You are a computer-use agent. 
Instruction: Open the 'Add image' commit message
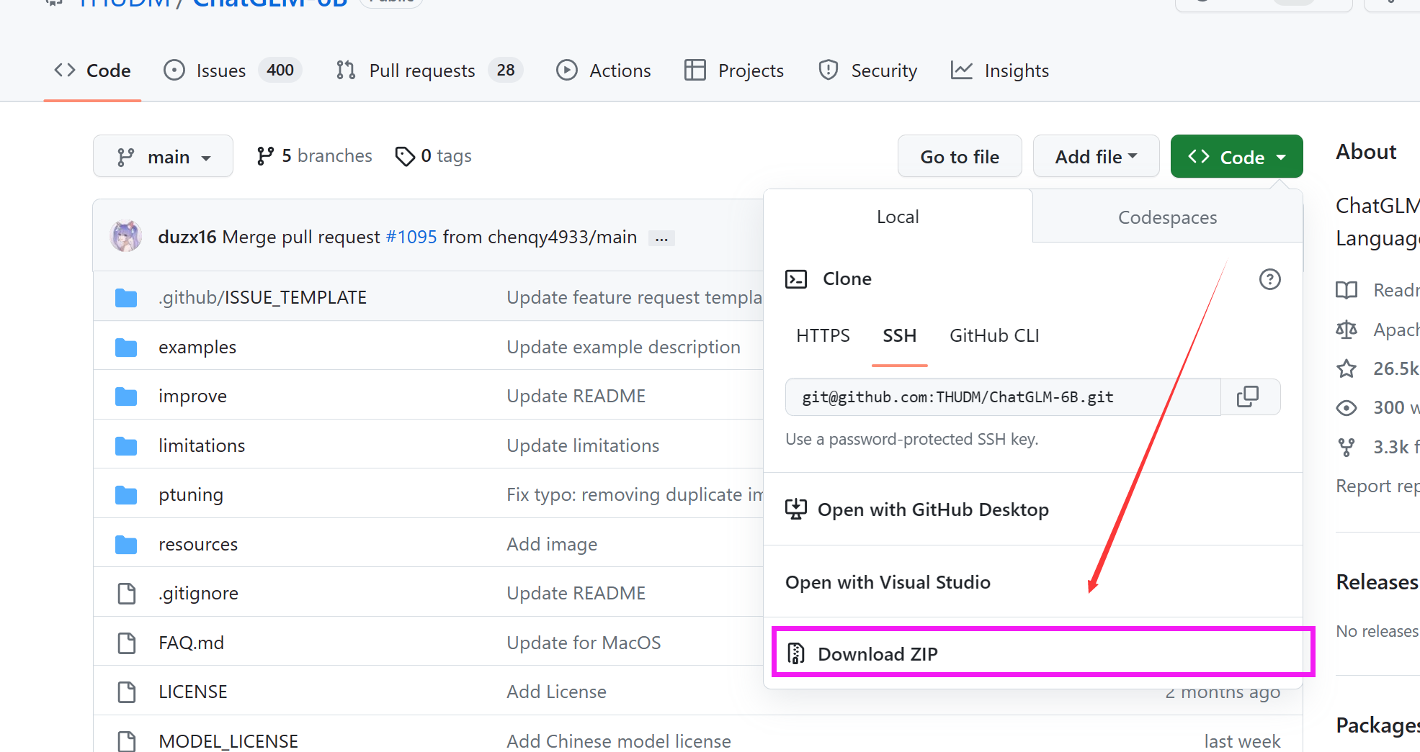(552, 545)
